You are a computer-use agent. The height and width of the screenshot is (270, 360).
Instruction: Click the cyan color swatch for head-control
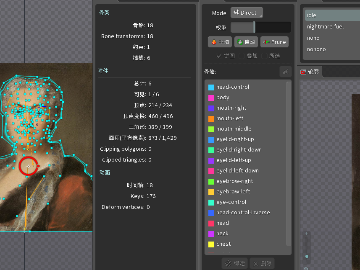[211, 87]
